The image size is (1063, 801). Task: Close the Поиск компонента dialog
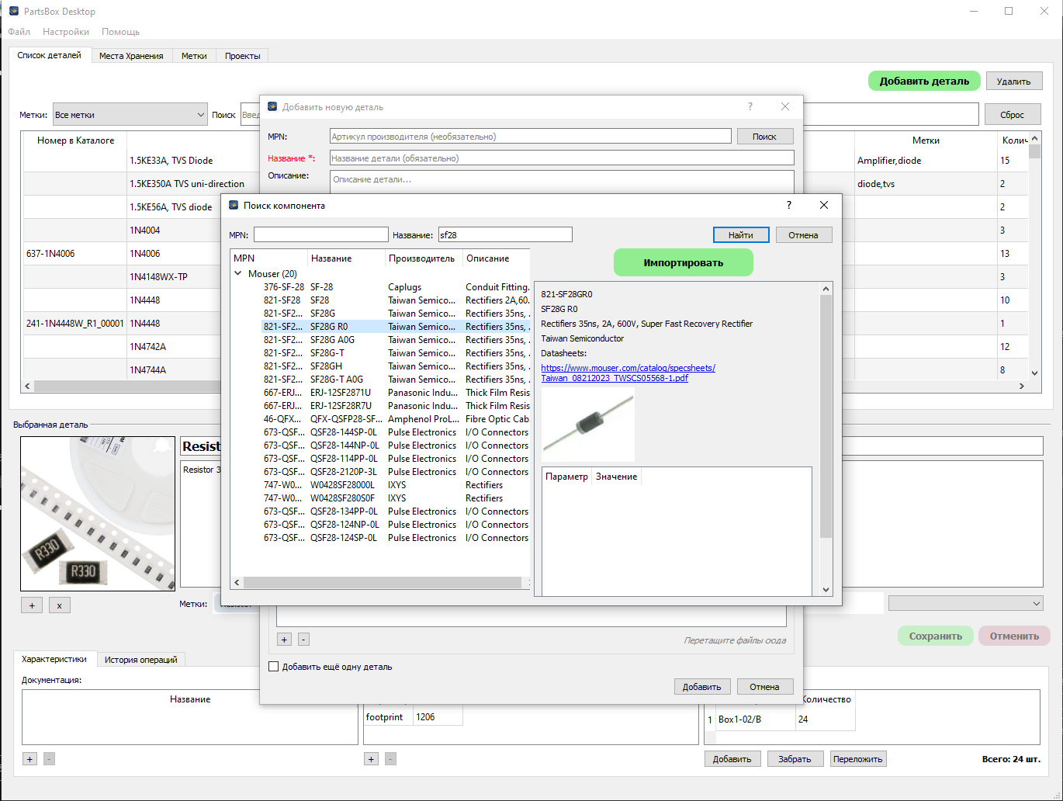(x=824, y=205)
